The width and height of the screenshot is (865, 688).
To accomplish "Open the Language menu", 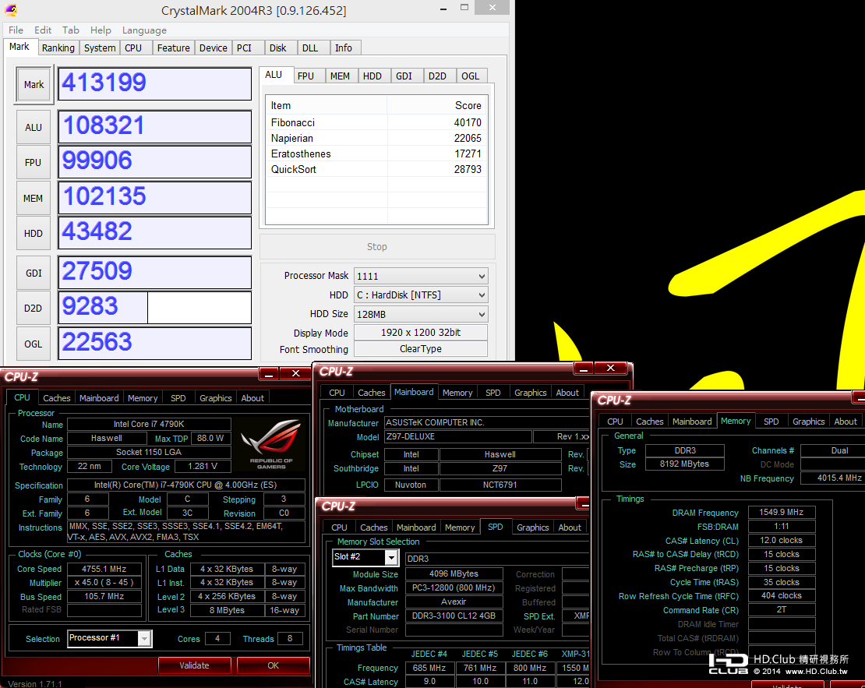I will point(144,30).
